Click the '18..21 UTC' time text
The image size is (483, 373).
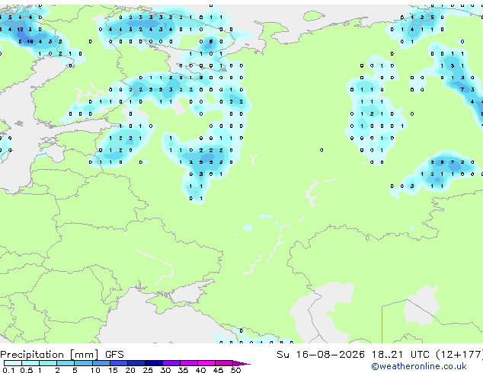pyautogui.click(x=401, y=355)
